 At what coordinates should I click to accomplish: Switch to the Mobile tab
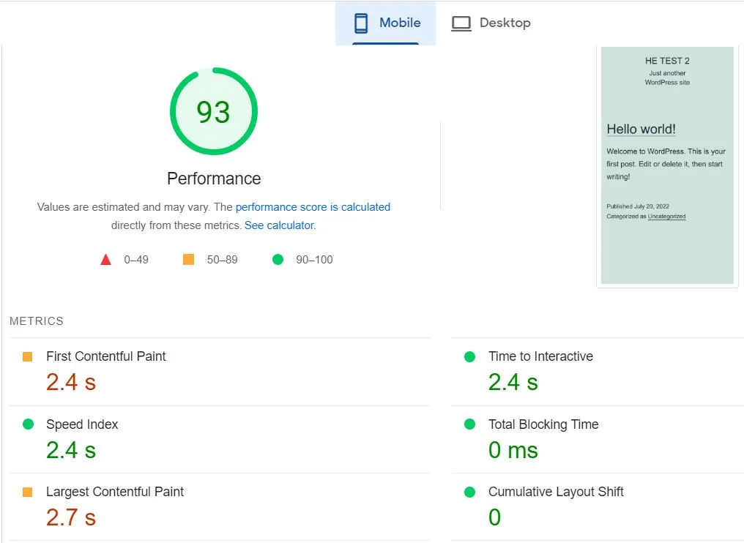385,23
